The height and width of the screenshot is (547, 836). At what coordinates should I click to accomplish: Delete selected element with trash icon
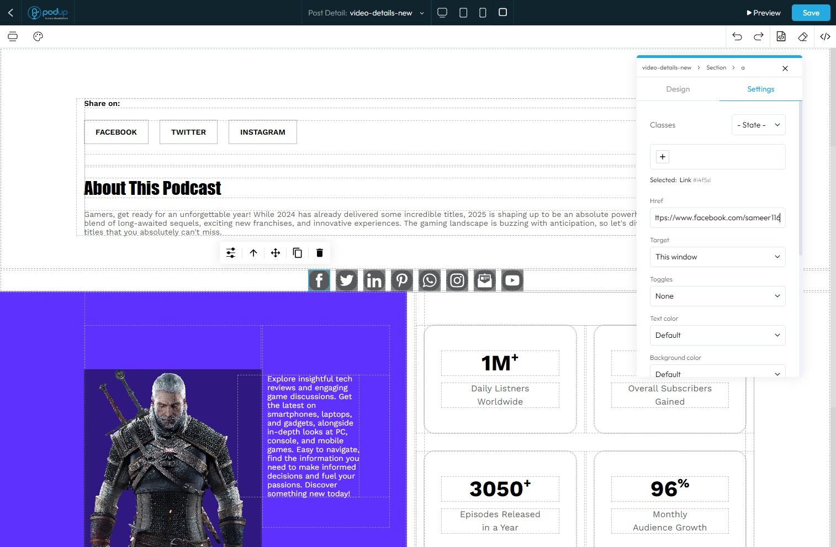pyautogui.click(x=319, y=253)
